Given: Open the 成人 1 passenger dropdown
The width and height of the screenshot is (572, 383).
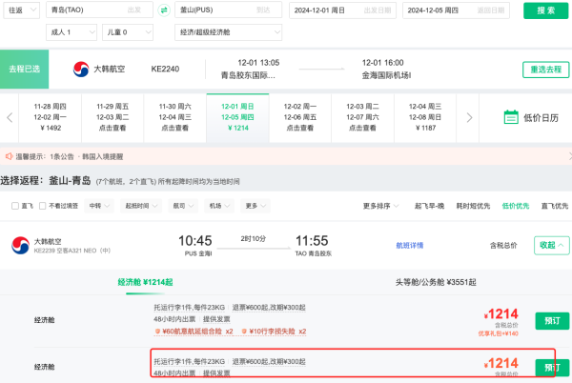Looking at the screenshot, I should coord(71,32).
